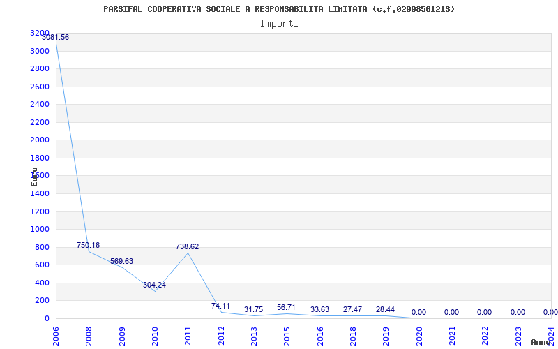Click the 304.24 data point label
This screenshot has height=349, width=558.
click(154, 285)
